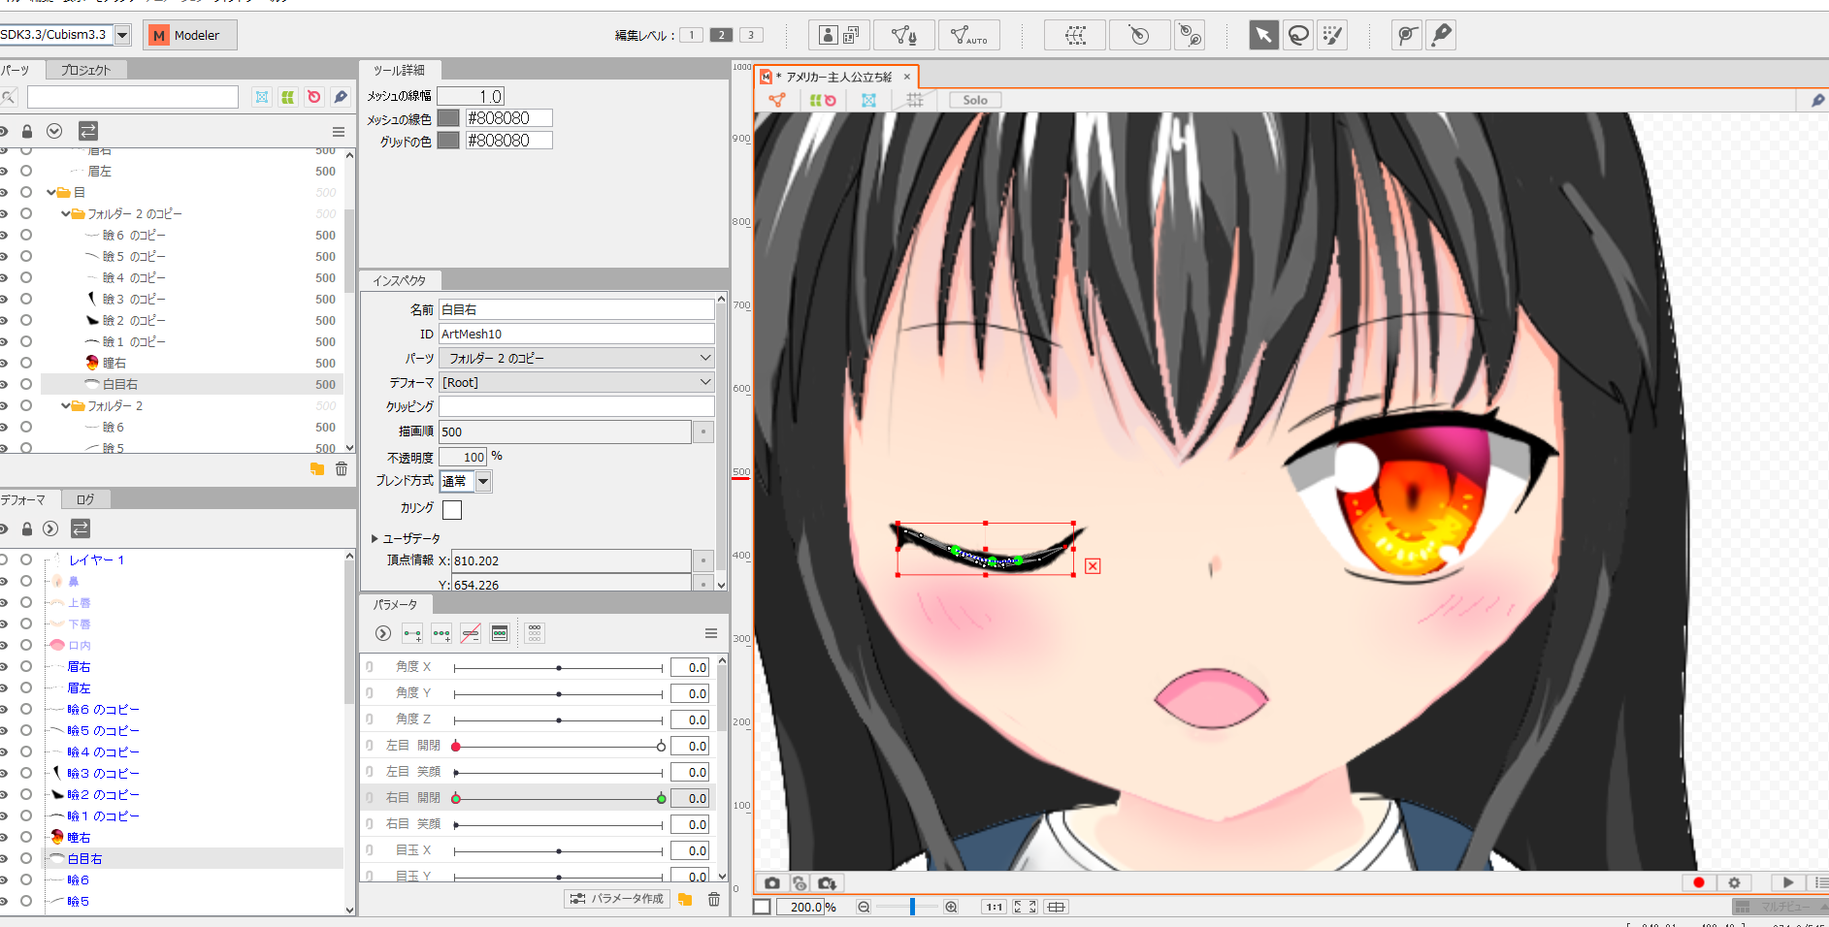The height and width of the screenshot is (927, 1829).
Task: Click the trash icon in parts panel
Action: coord(342,468)
